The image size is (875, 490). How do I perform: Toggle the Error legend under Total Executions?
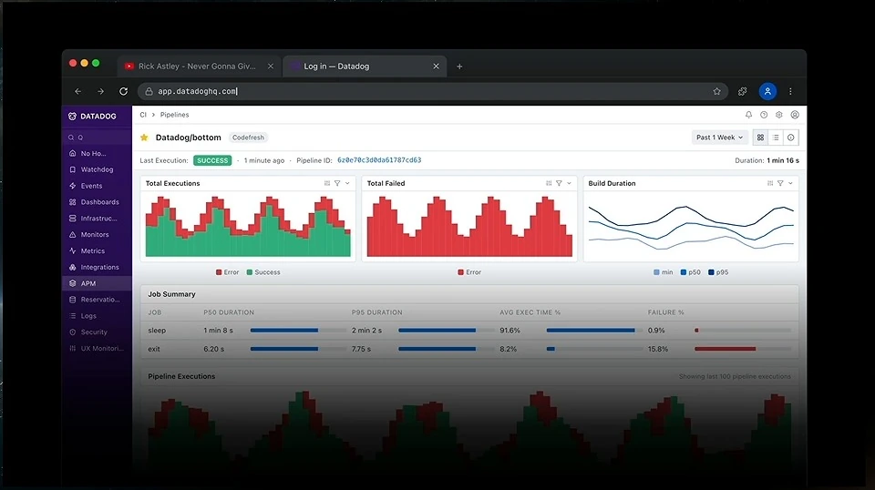[x=227, y=272]
